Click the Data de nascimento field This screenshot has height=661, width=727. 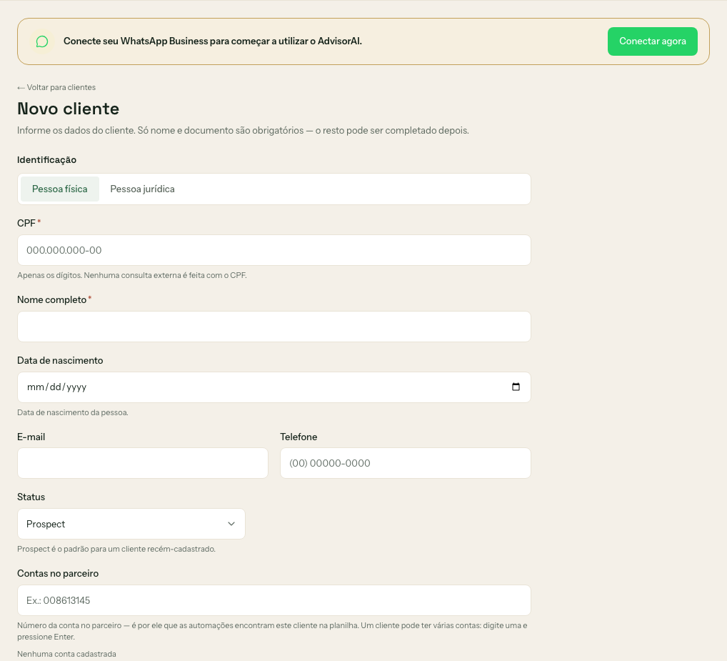pyautogui.click(x=274, y=387)
